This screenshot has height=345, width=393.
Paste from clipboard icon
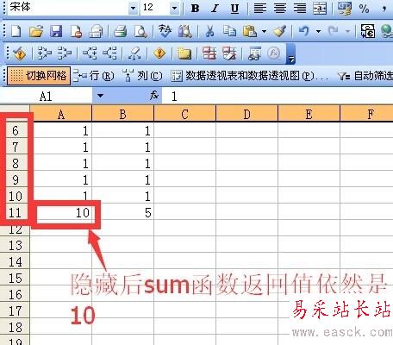click(250, 31)
